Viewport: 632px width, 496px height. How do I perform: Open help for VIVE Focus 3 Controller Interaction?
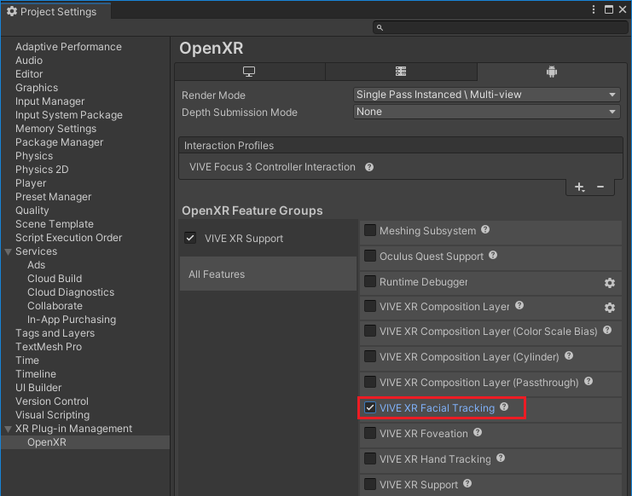(369, 167)
